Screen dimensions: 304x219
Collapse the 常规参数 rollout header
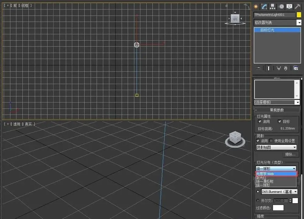point(277,110)
